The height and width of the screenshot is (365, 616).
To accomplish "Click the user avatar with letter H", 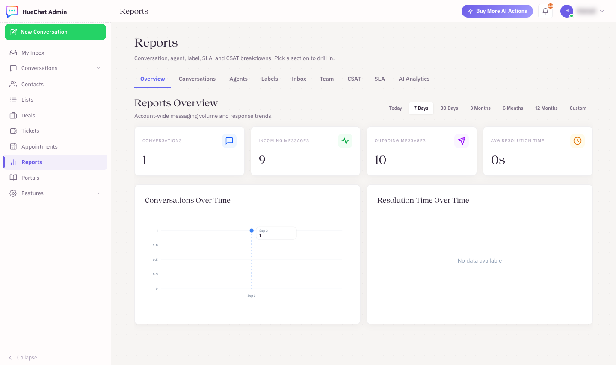I will [x=567, y=11].
